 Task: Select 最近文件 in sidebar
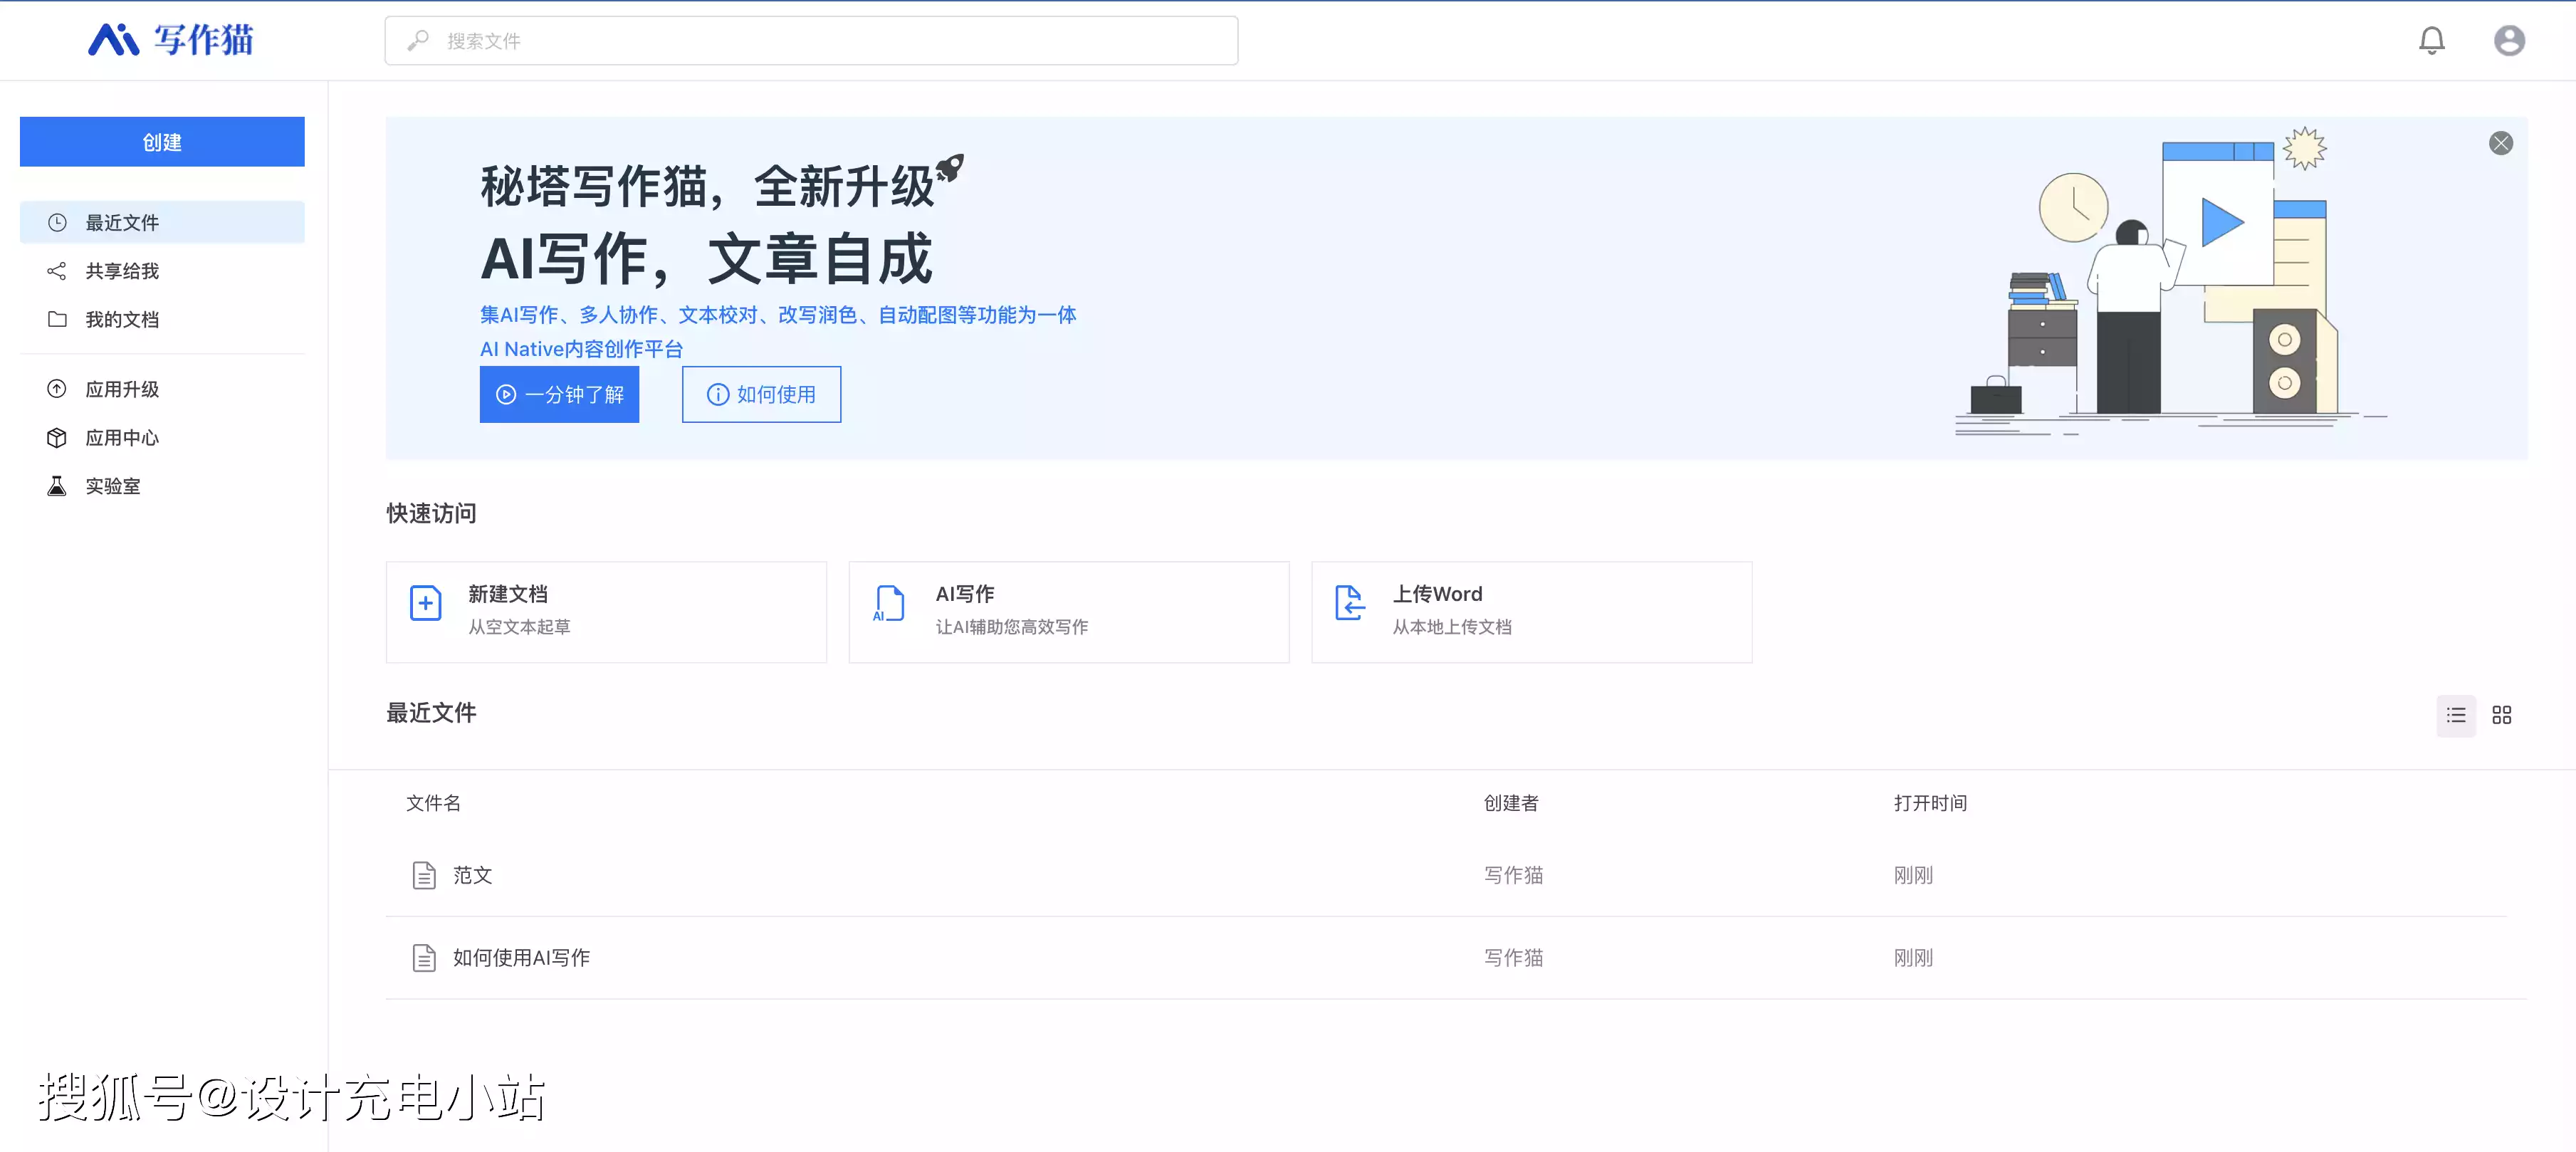point(162,222)
